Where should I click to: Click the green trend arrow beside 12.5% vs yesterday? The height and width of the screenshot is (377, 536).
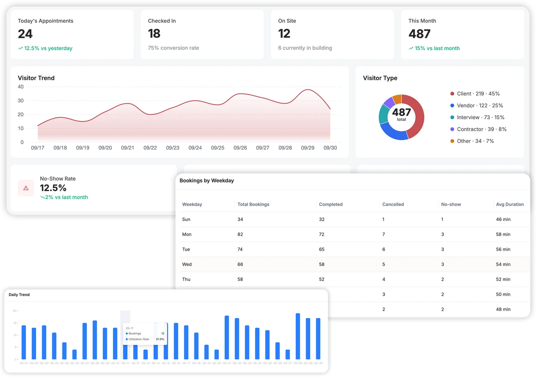coord(21,48)
